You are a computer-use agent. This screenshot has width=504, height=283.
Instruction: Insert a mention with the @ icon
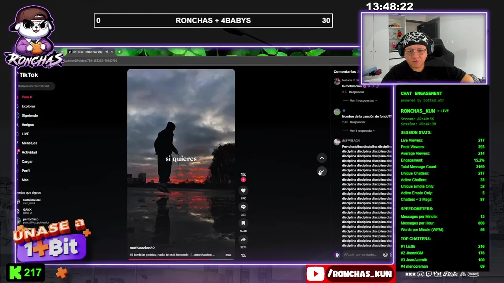pos(385,255)
